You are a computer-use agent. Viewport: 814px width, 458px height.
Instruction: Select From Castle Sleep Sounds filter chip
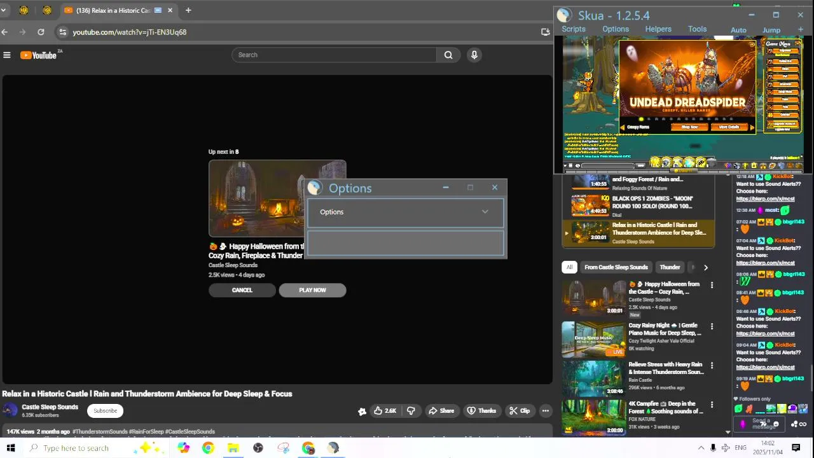coord(616,267)
